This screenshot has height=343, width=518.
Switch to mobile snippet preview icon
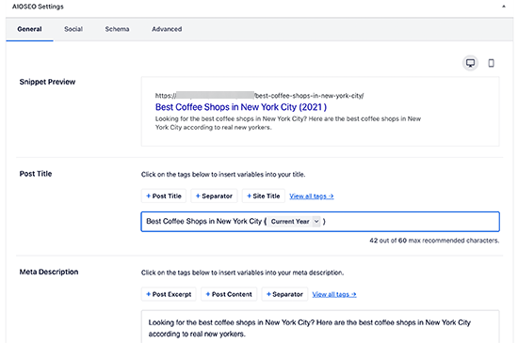tap(491, 63)
